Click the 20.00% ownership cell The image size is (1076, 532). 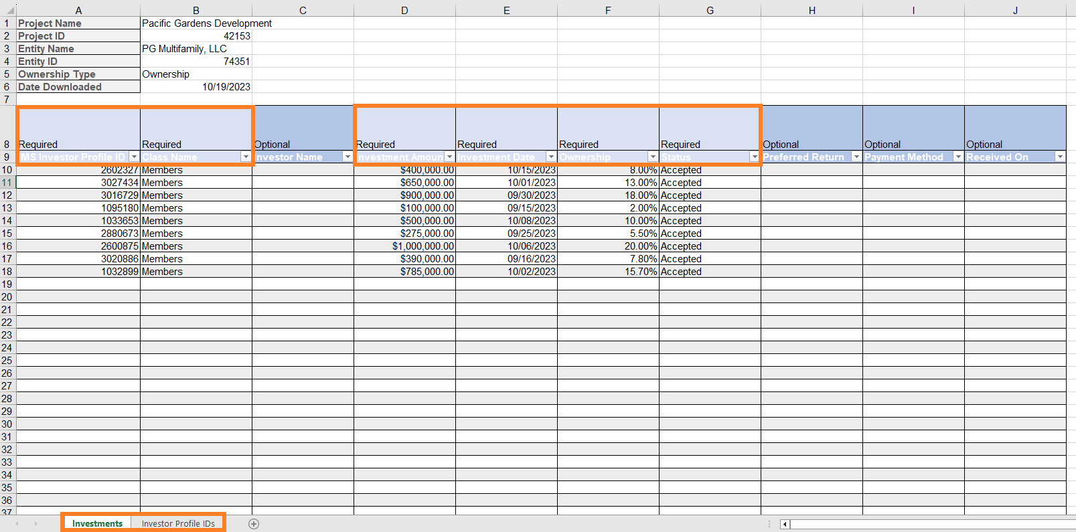point(608,246)
